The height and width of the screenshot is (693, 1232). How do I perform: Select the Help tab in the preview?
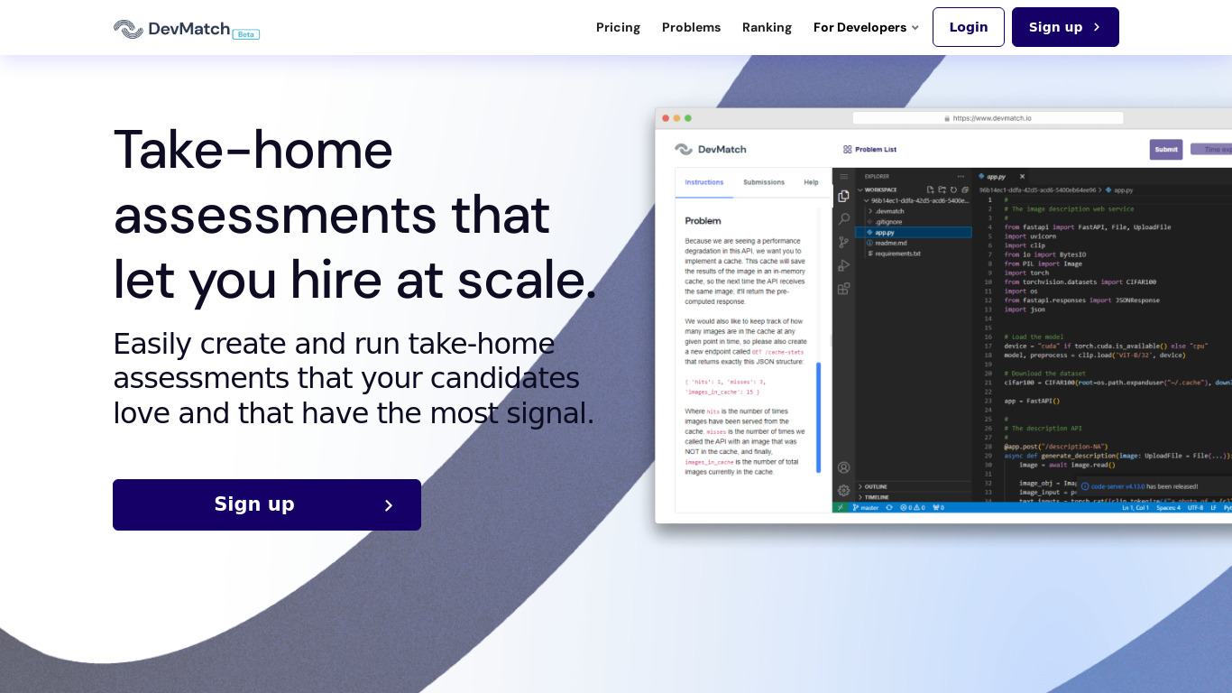click(811, 182)
